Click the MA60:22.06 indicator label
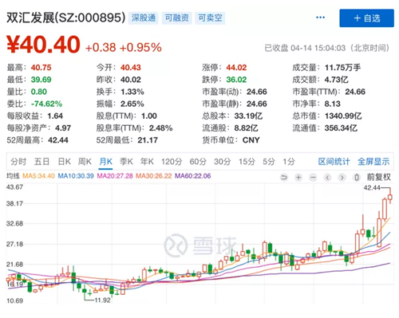The width and height of the screenshot is (399, 318). pos(193,176)
